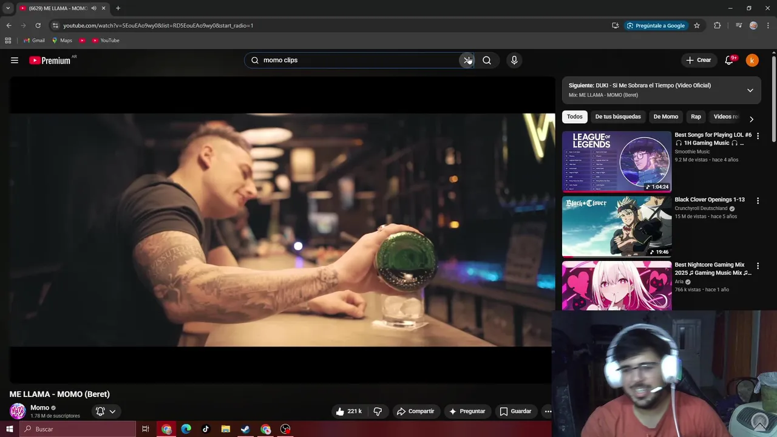Open Gmail bookmark

[34, 40]
